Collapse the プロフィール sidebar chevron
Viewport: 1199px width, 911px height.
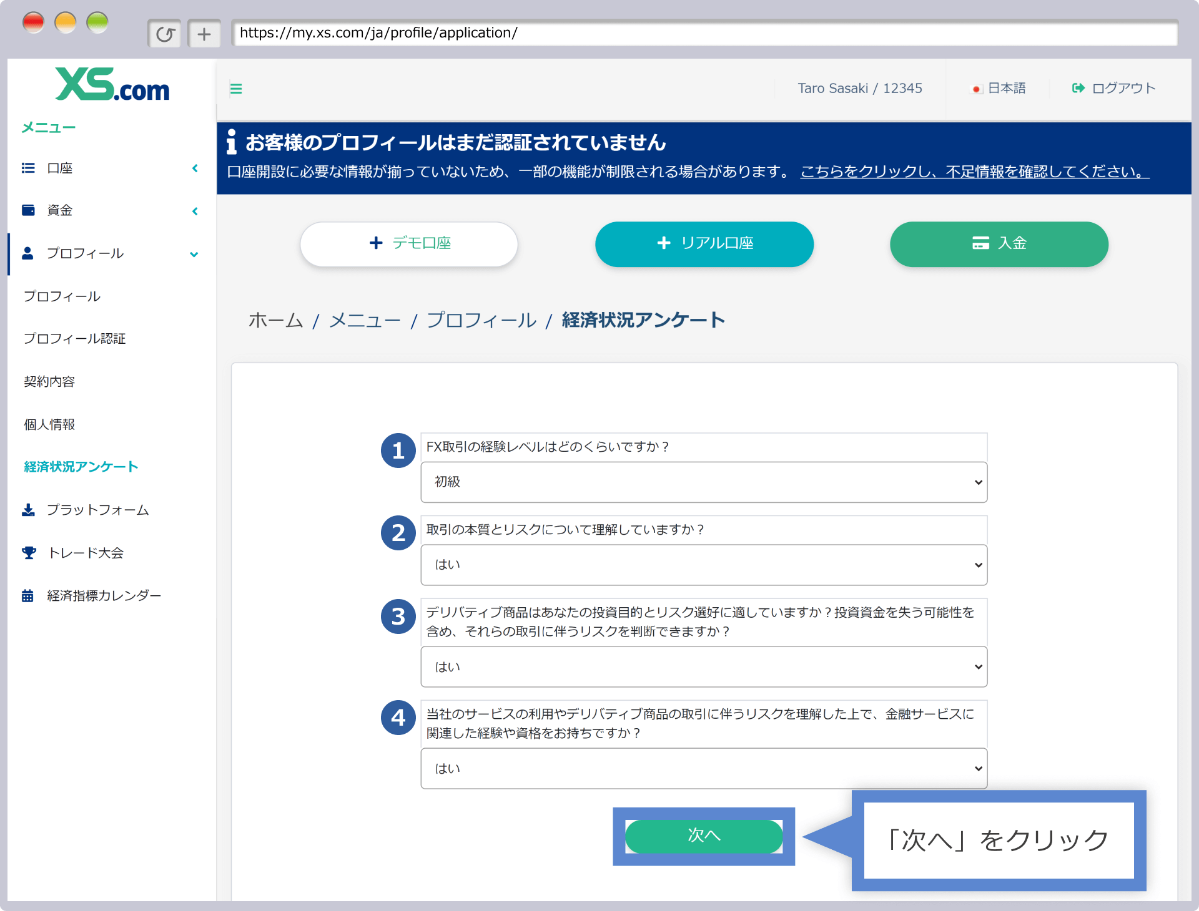coord(194,254)
